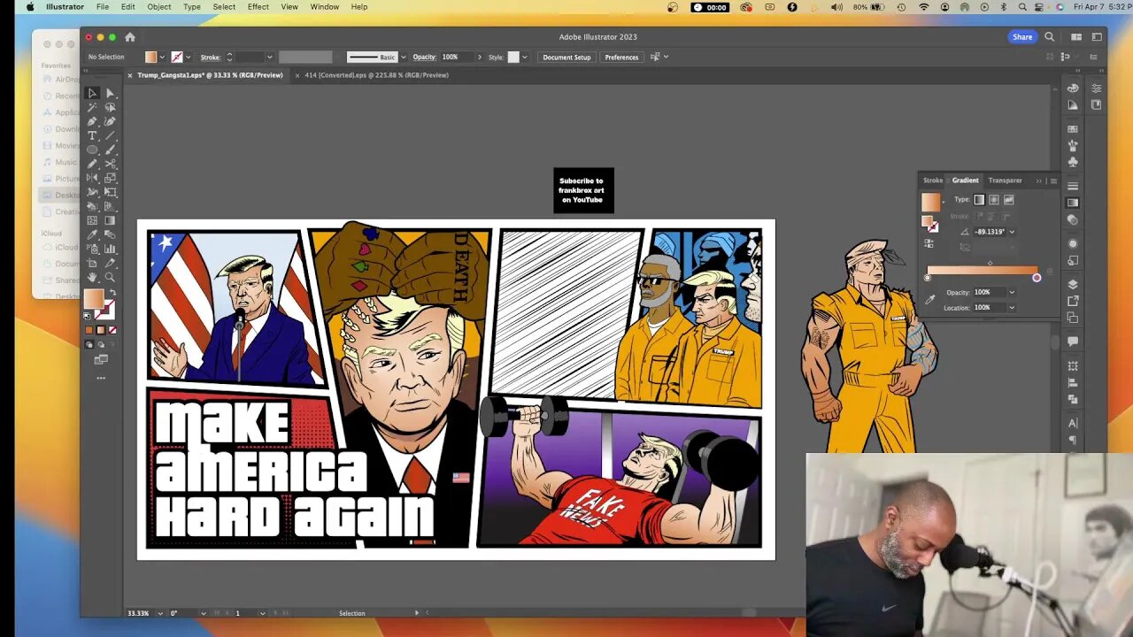
Task: Choose Freeform gradient type
Action: [1009, 200]
